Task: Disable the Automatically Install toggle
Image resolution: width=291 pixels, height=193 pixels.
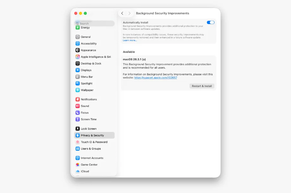Action: [210, 22]
